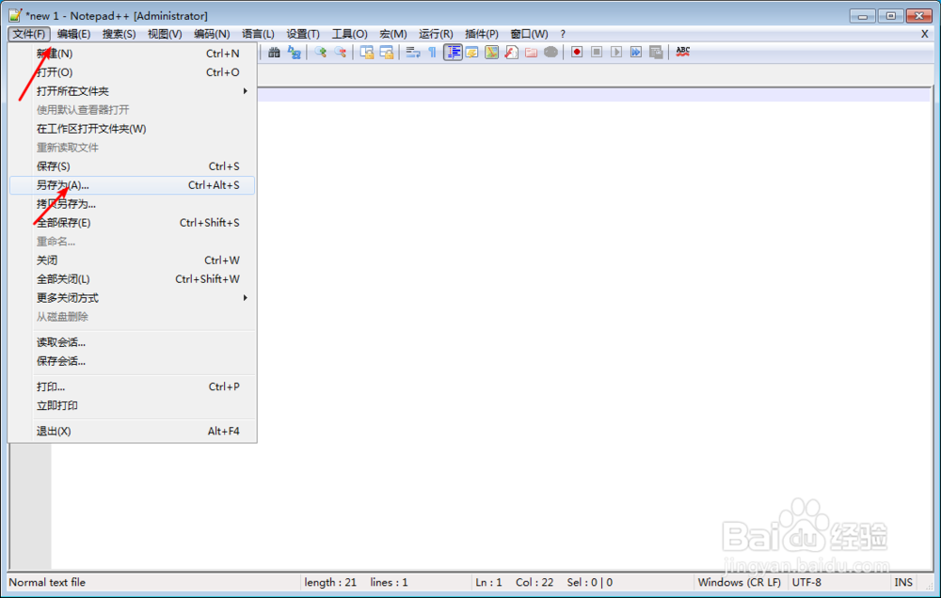Select 在工作区打开文件夹(W) entry

(132, 129)
